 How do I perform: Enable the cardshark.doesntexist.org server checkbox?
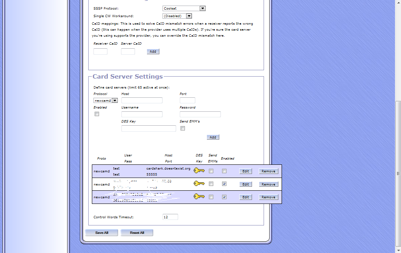[224, 171]
